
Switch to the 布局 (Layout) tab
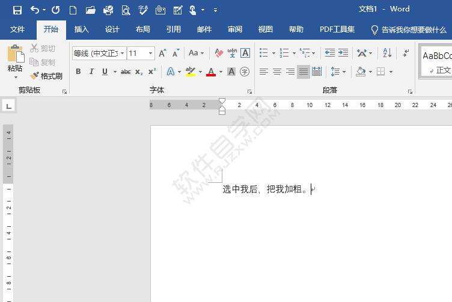(x=142, y=29)
